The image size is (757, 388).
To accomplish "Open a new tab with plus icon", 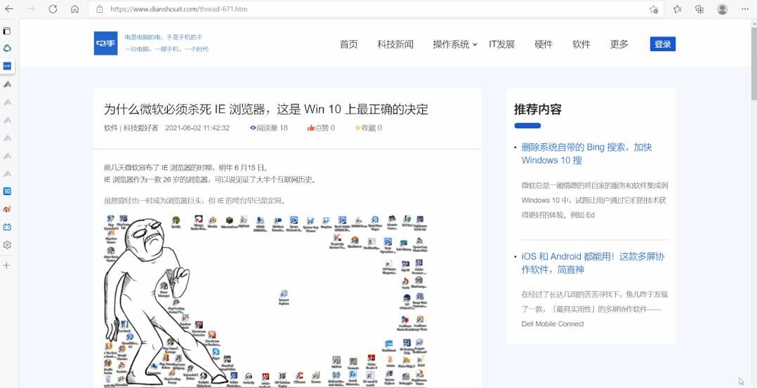I will point(7,265).
